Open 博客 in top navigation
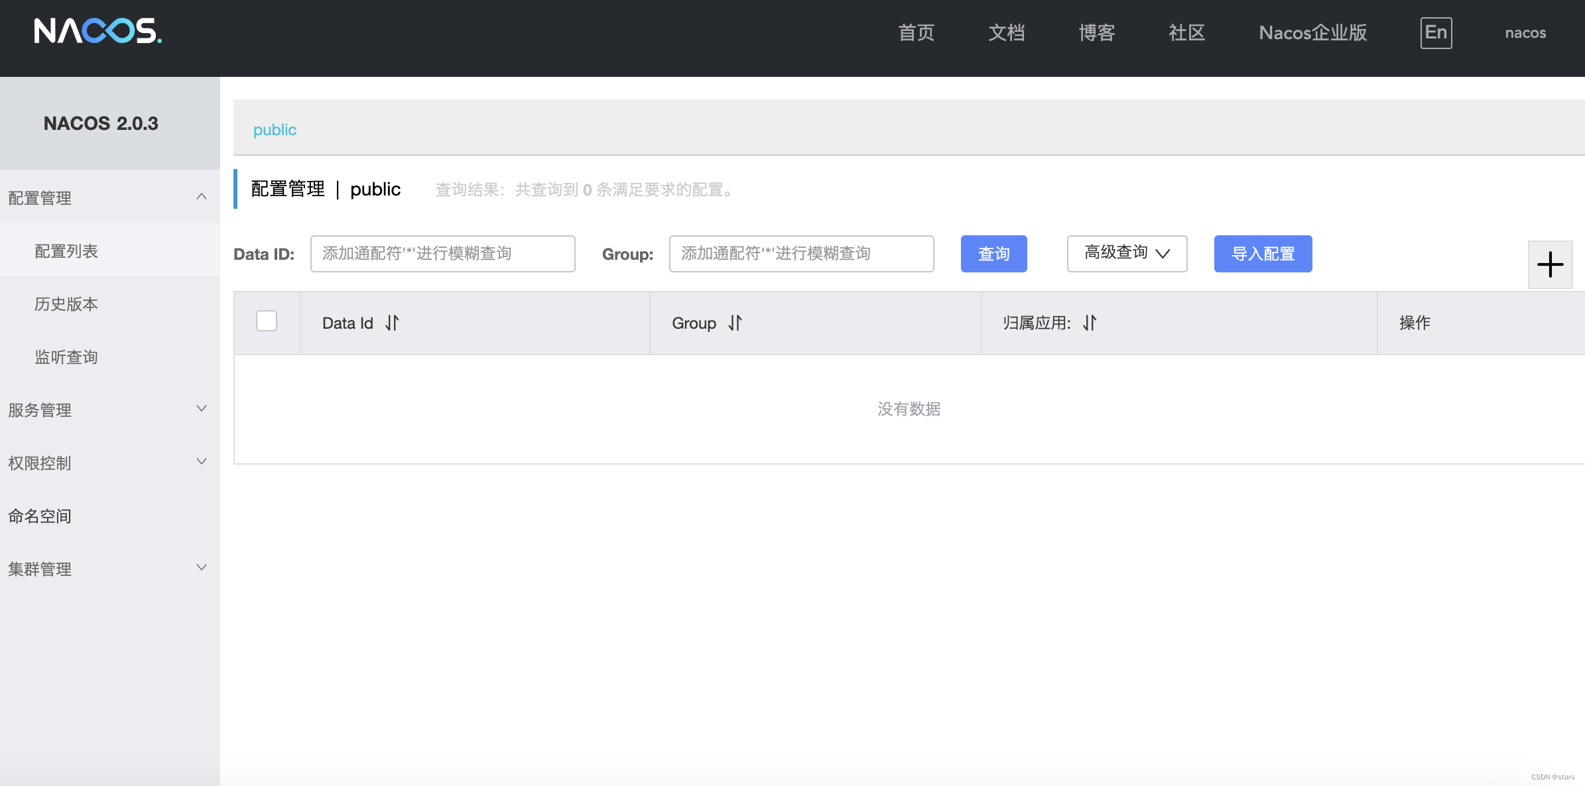1585x786 pixels. coord(1097,32)
